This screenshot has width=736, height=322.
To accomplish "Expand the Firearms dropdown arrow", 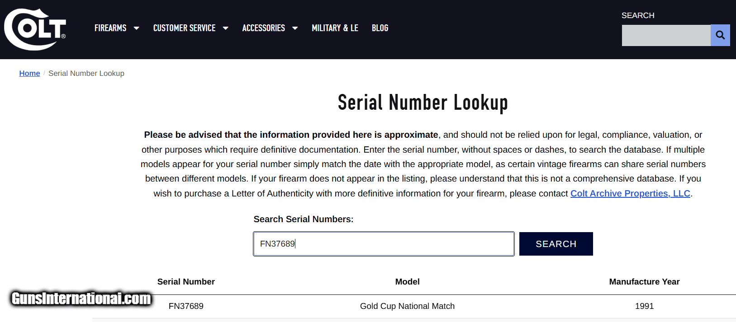I will tap(136, 28).
